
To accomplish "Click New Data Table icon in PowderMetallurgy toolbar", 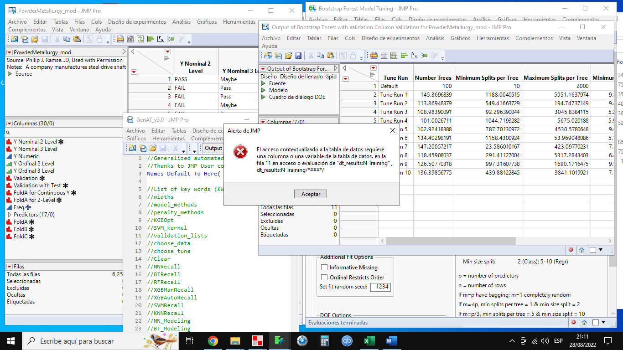I will click(14, 39).
